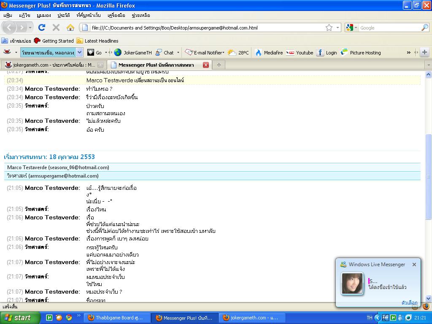Click the search magnifier icon in search box

click(x=424, y=27)
